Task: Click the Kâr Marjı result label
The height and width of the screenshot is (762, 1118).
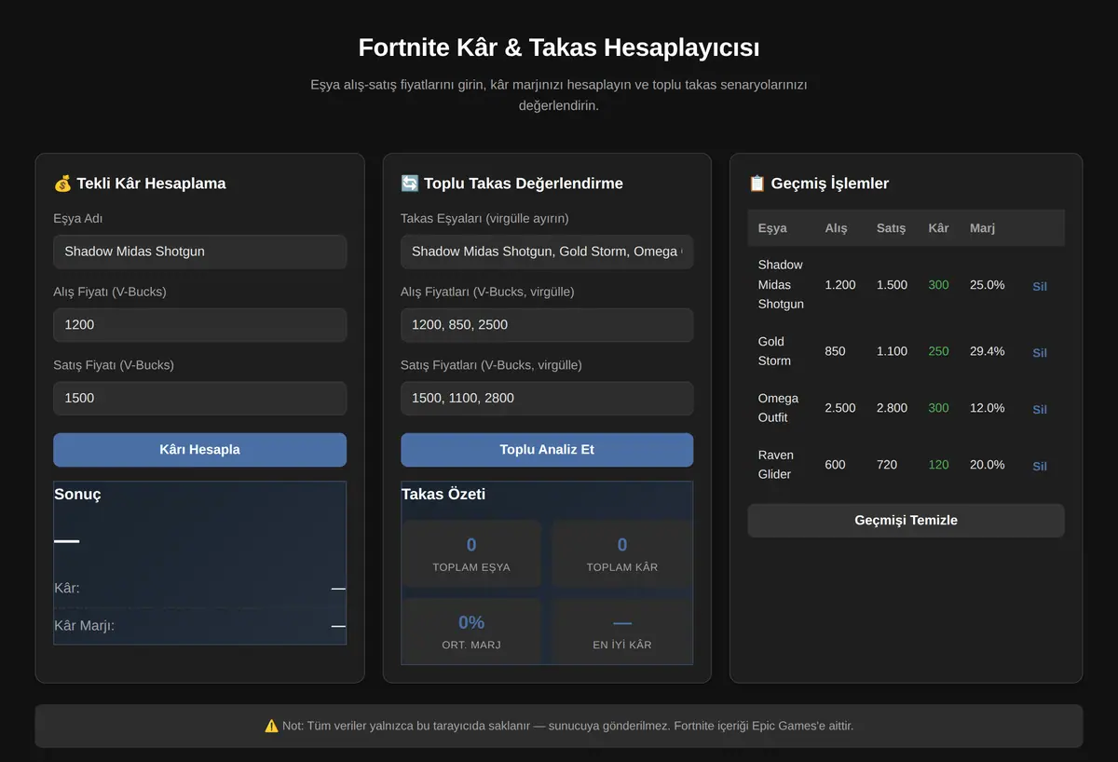Action: 84,626
